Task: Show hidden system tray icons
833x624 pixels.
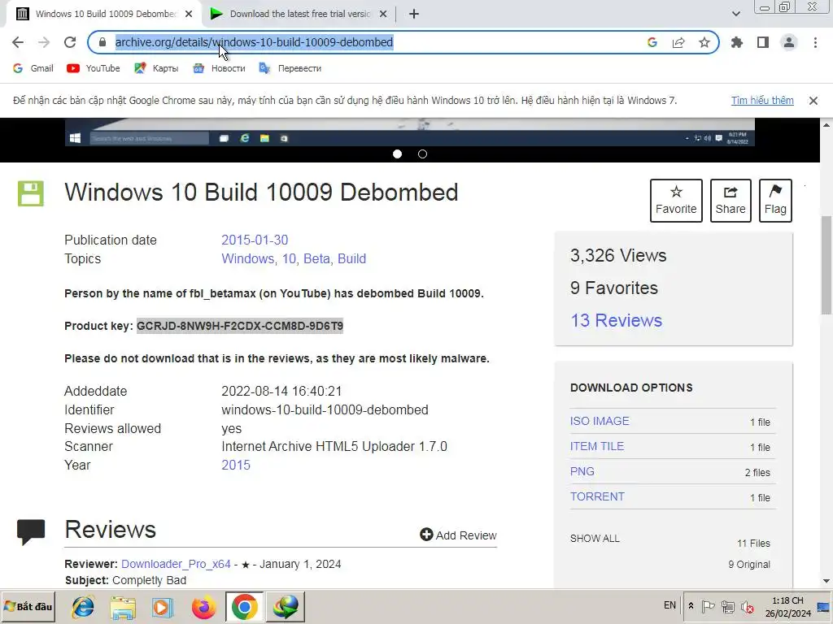Action: [x=691, y=605]
